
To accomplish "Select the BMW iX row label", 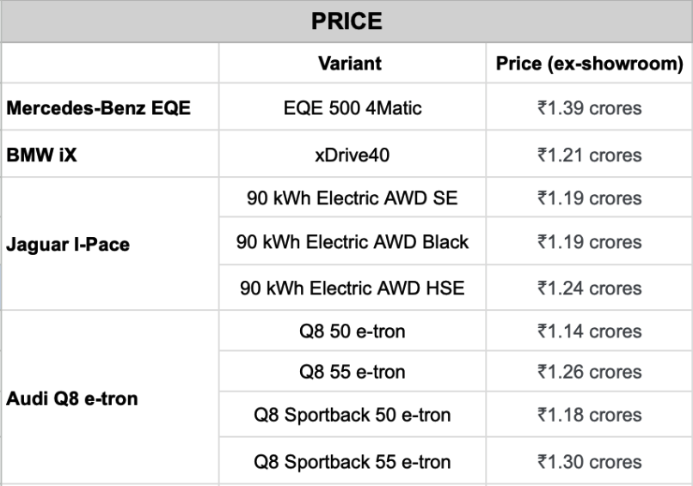I will 42,155.
